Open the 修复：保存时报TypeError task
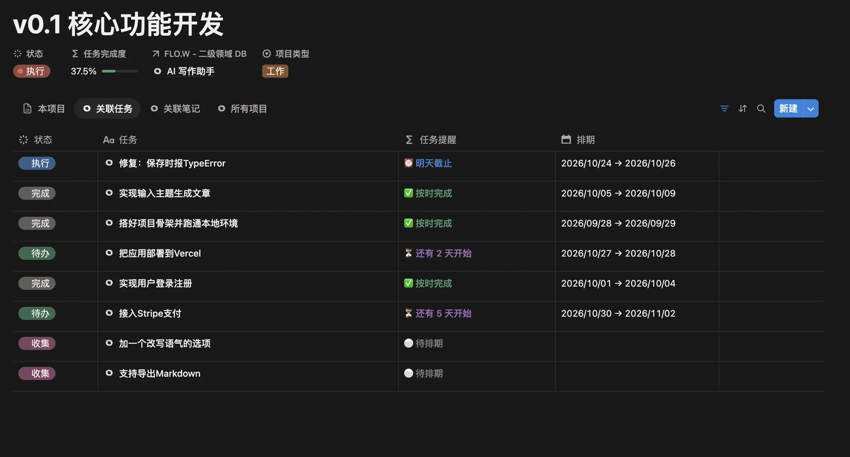The height and width of the screenshot is (457, 850). [172, 163]
